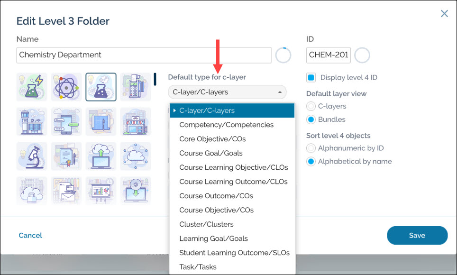Pick Cluster/Clusters in the dropdown list
This screenshot has width=457, height=275.
(x=206, y=224)
